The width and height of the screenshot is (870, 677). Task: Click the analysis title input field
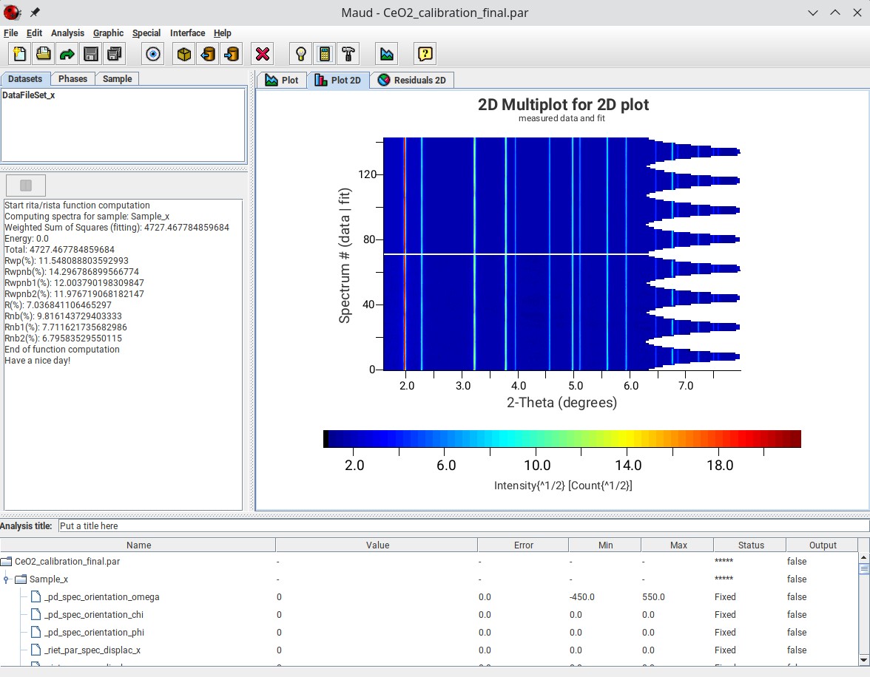tap(462, 526)
